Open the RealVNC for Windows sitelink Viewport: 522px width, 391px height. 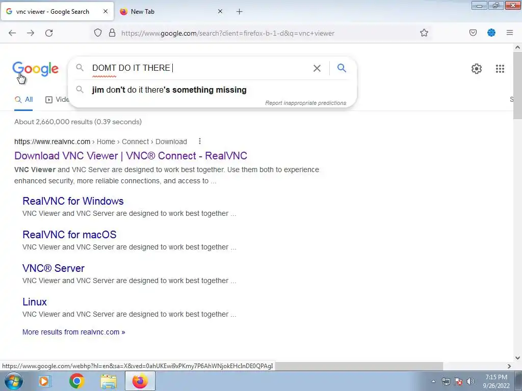(73, 201)
